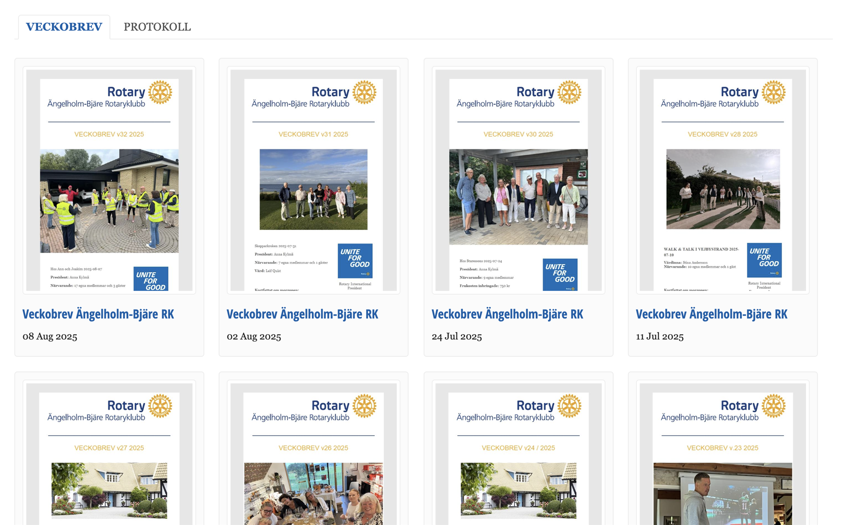
Task: Switch to the PROTOKOLL tab
Action: click(157, 27)
